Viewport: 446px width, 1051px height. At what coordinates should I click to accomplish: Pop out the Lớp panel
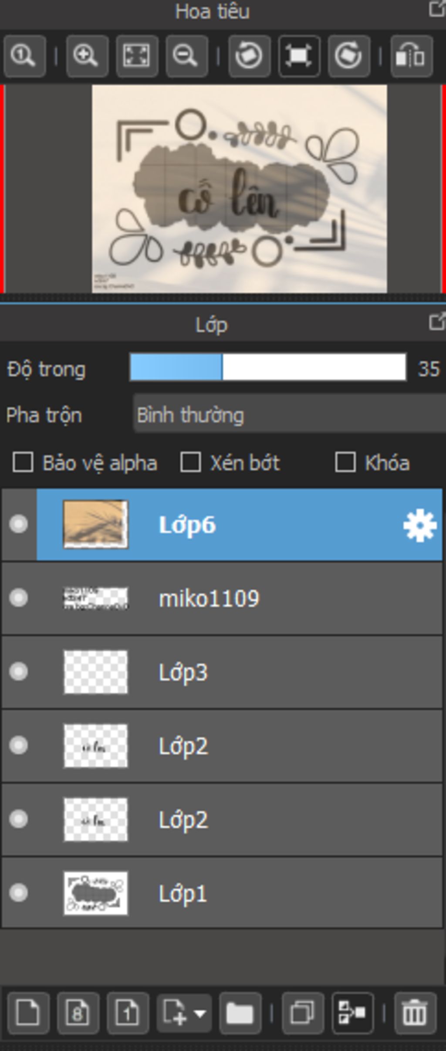(x=436, y=322)
